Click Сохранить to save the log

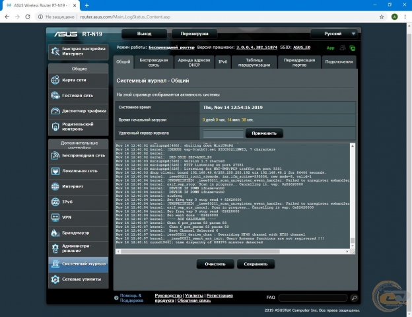click(256, 264)
